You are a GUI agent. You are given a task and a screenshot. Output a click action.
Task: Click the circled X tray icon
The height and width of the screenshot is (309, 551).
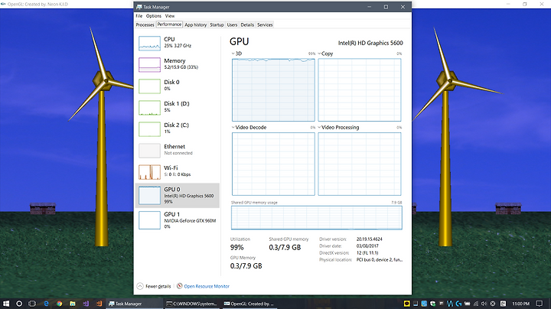pyautogui.click(x=493, y=304)
